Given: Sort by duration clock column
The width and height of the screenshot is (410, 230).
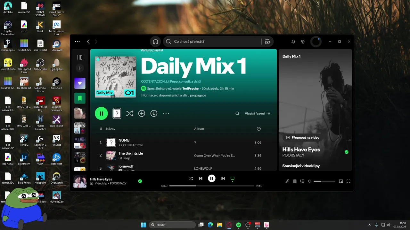Looking at the screenshot, I should [259, 129].
